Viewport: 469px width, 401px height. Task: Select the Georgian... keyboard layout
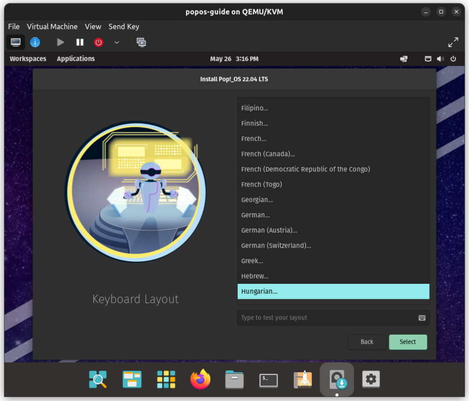[x=333, y=200]
